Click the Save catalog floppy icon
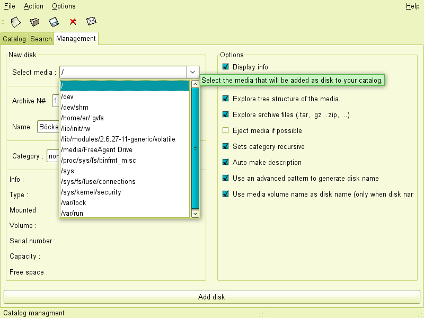 click(x=54, y=22)
